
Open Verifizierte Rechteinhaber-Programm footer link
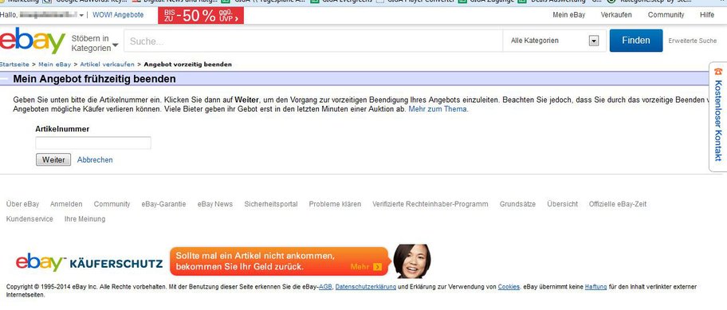click(430, 204)
